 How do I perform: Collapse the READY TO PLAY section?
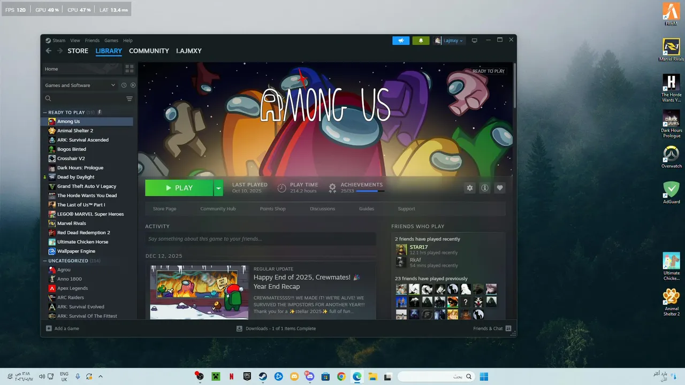45,112
